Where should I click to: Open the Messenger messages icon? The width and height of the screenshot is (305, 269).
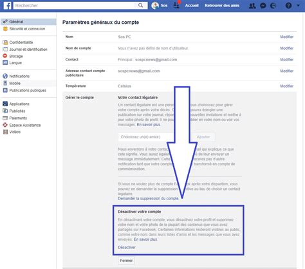point(263,6)
